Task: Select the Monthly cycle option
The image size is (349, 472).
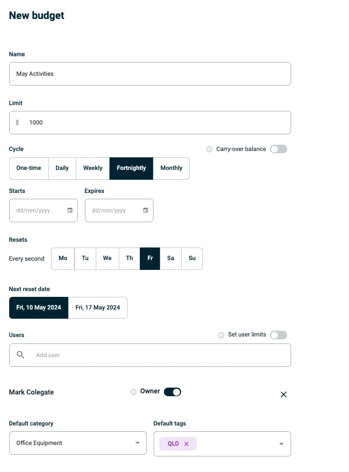Action: pyautogui.click(x=171, y=168)
